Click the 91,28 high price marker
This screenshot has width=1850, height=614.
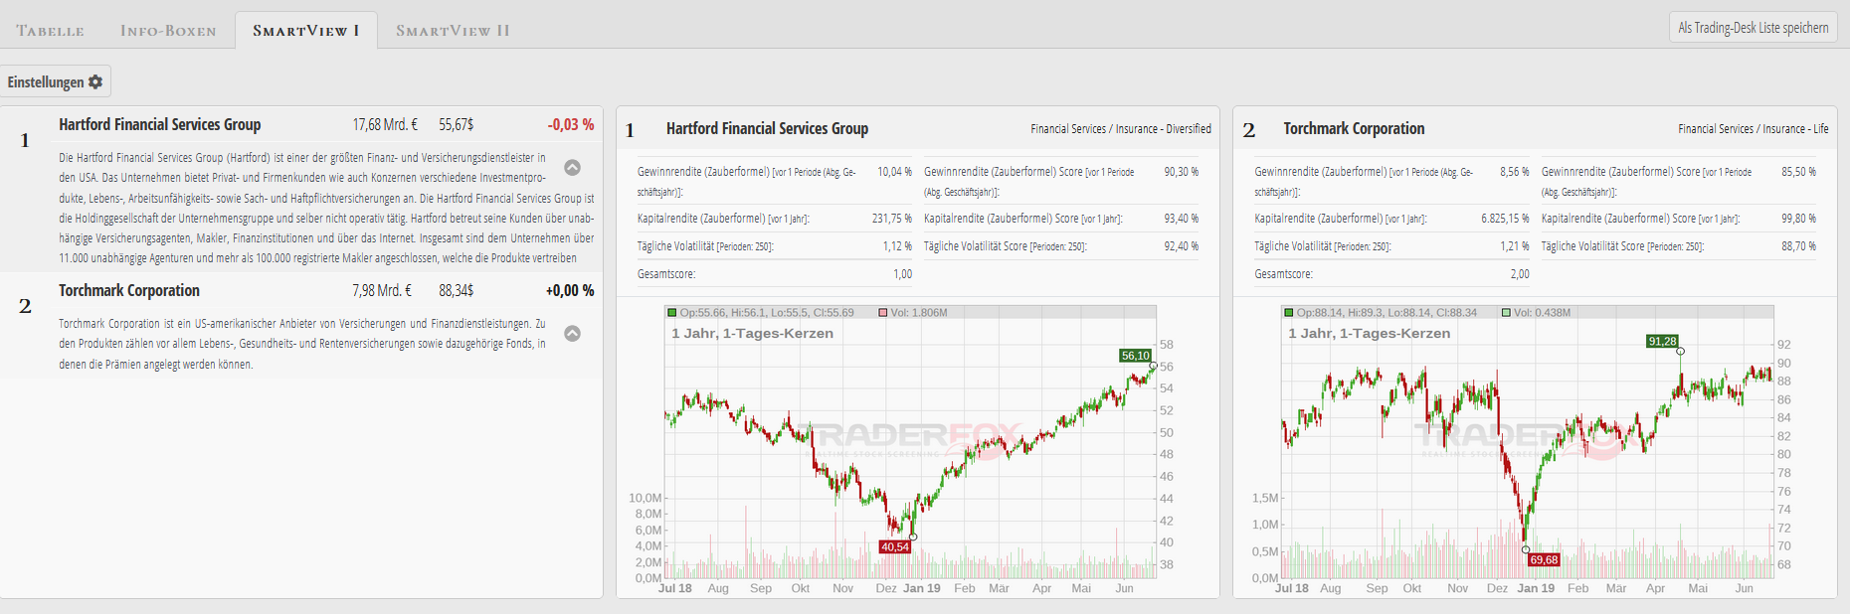(1662, 341)
